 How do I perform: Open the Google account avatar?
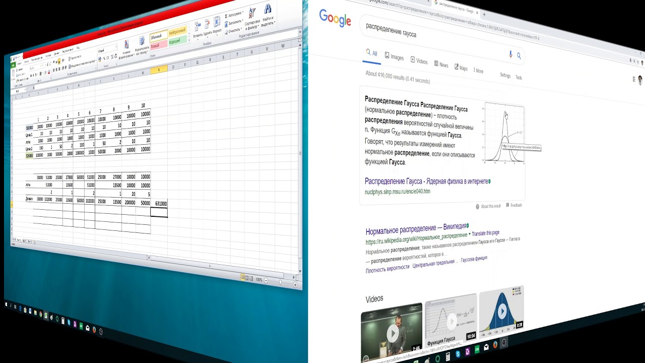tap(640, 80)
